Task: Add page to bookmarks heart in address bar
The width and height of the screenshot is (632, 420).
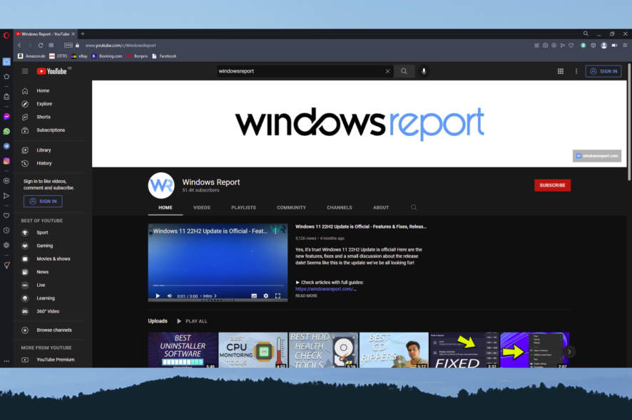Action: (571, 46)
